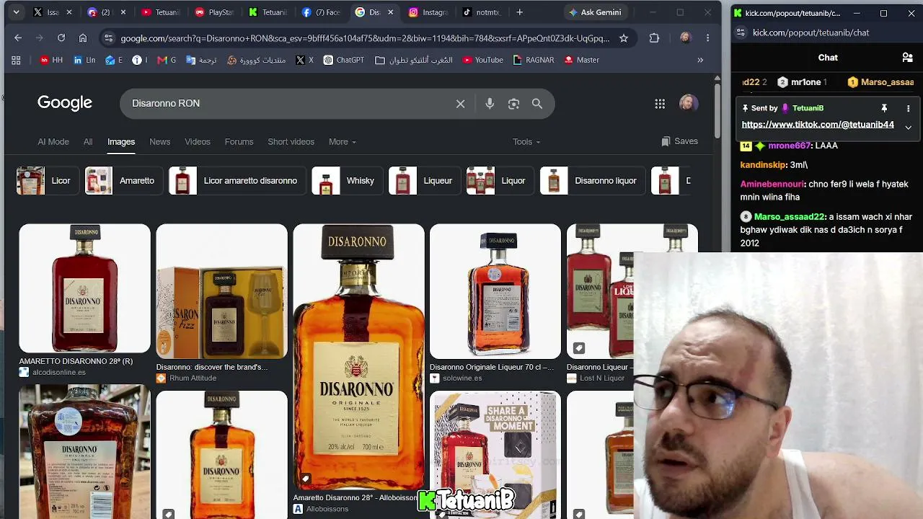This screenshot has width=923, height=519.
Task: Open the Google account avatar
Action: point(688,103)
